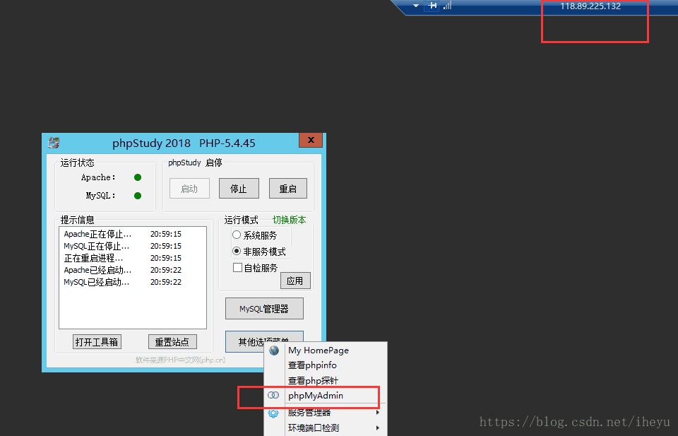The image size is (678, 436).
Task: Click the 重启 button
Action: pos(288,189)
